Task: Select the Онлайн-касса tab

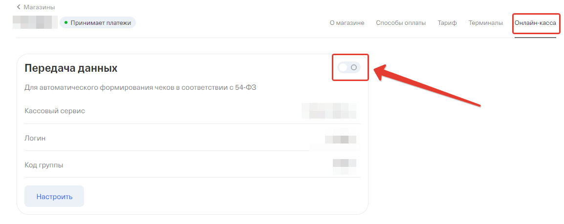Action: [535, 23]
